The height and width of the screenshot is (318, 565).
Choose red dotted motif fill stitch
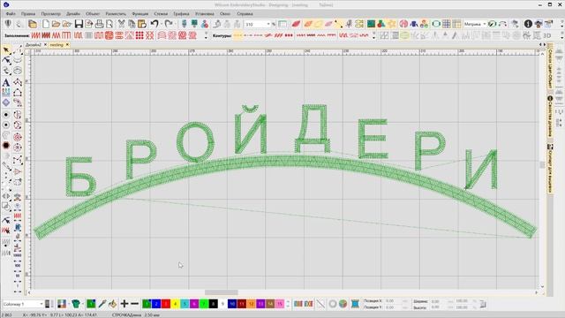(139, 35)
